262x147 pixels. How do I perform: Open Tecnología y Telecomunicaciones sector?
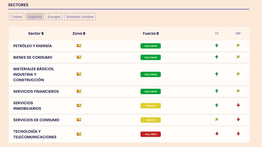coord(35,134)
